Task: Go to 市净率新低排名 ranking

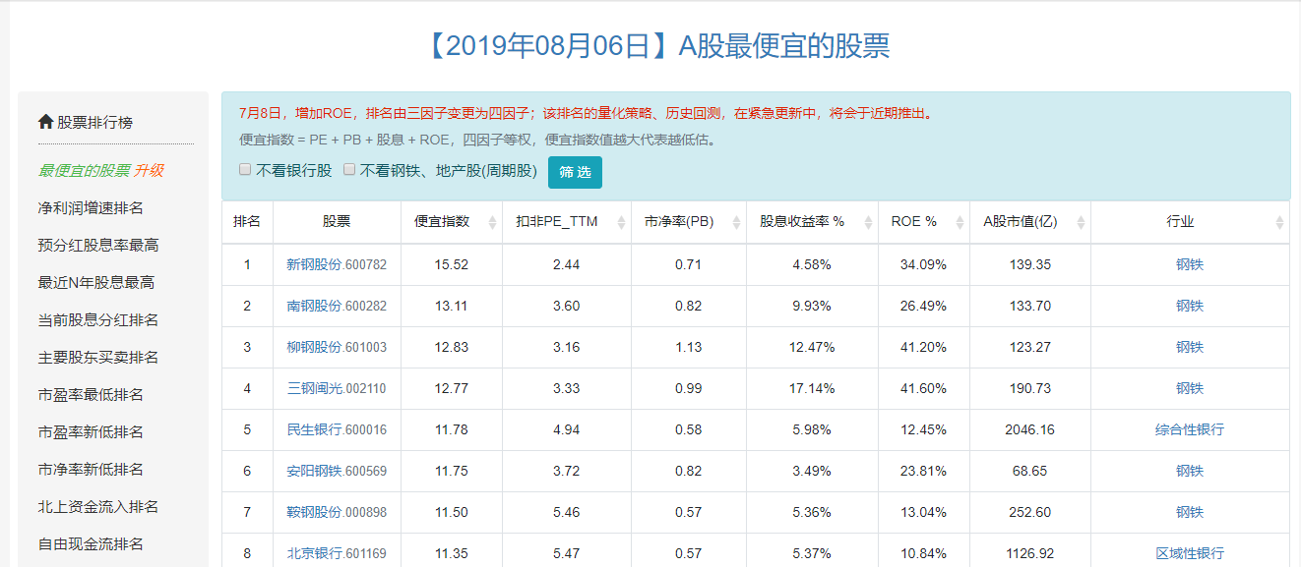Action: [x=91, y=469]
